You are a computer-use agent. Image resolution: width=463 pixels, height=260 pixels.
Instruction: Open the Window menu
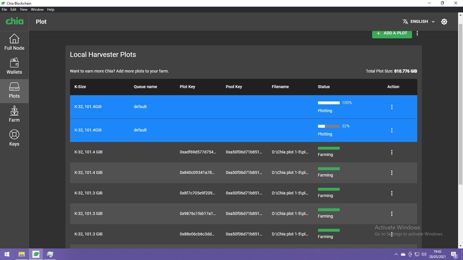tap(37, 10)
